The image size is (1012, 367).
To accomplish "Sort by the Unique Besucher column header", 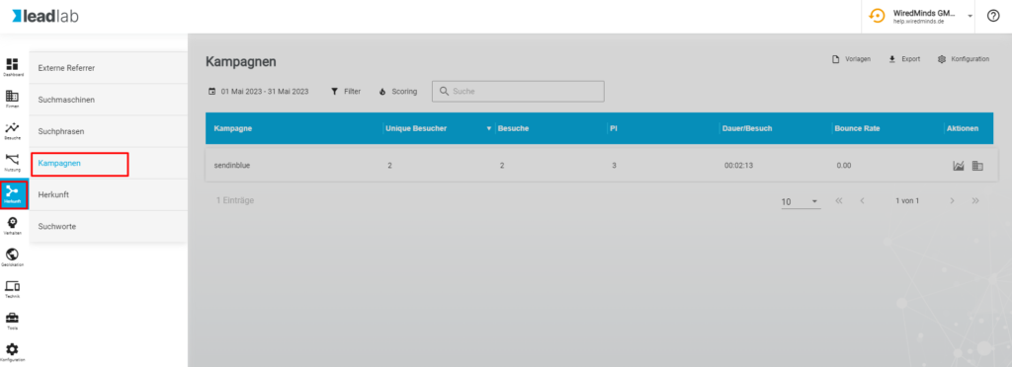I will (416, 128).
